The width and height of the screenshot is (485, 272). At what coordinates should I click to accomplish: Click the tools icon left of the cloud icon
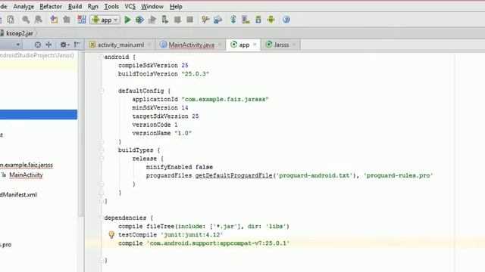pyautogui.click(x=205, y=20)
